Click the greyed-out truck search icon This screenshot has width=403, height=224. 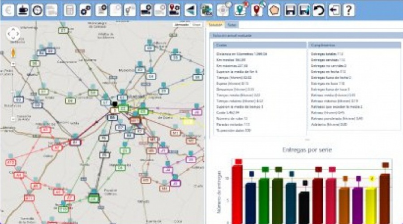coord(160,10)
